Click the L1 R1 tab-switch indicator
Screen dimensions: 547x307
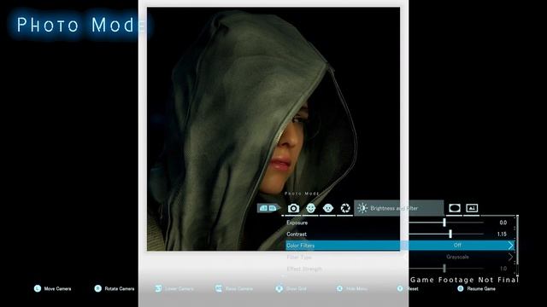click(x=268, y=208)
